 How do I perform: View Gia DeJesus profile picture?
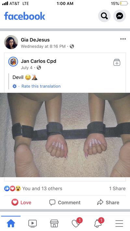coord(11,42)
